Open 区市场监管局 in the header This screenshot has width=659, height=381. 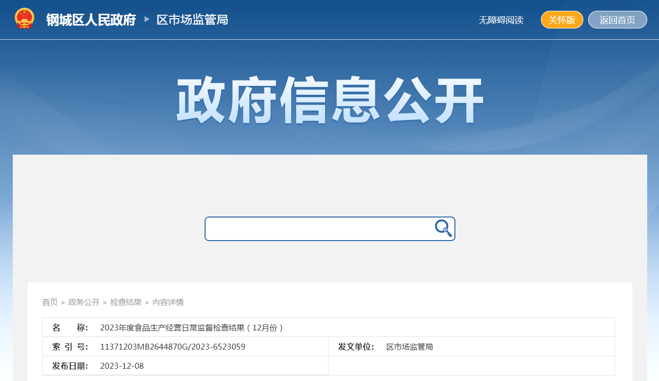click(192, 20)
